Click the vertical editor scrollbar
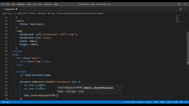The image size is (189, 106). (188, 48)
